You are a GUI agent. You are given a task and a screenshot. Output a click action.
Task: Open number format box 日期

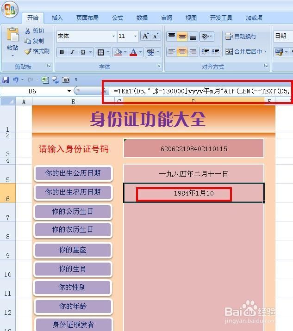coord(283,36)
